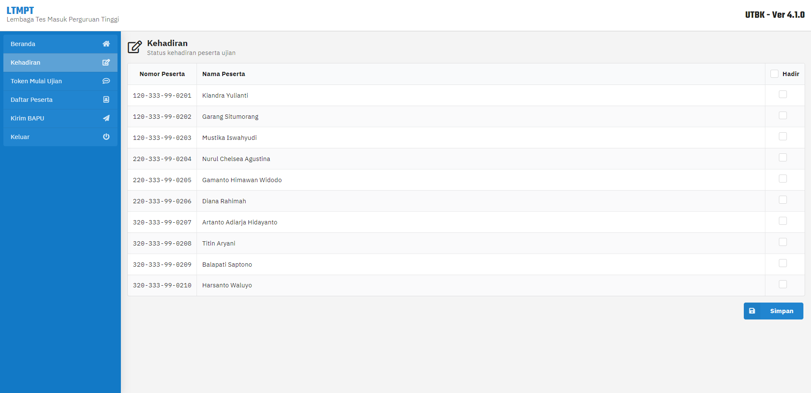This screenshot has height=393, width=811.
Task: Select participant number 120-333-99-0202
Action: pos(162,117)
